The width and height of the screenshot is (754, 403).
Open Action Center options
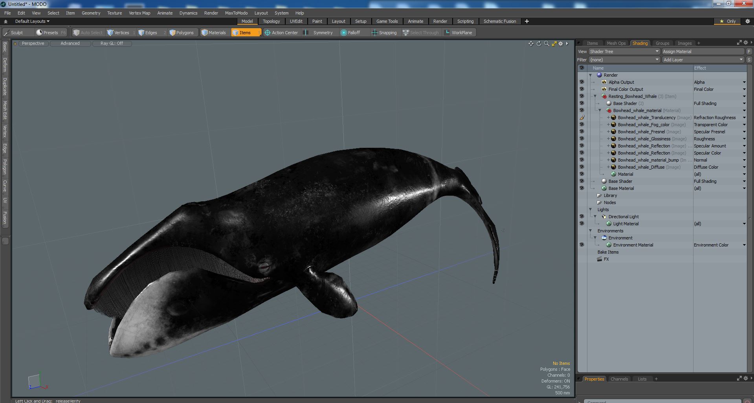click(x=282, y=33)
